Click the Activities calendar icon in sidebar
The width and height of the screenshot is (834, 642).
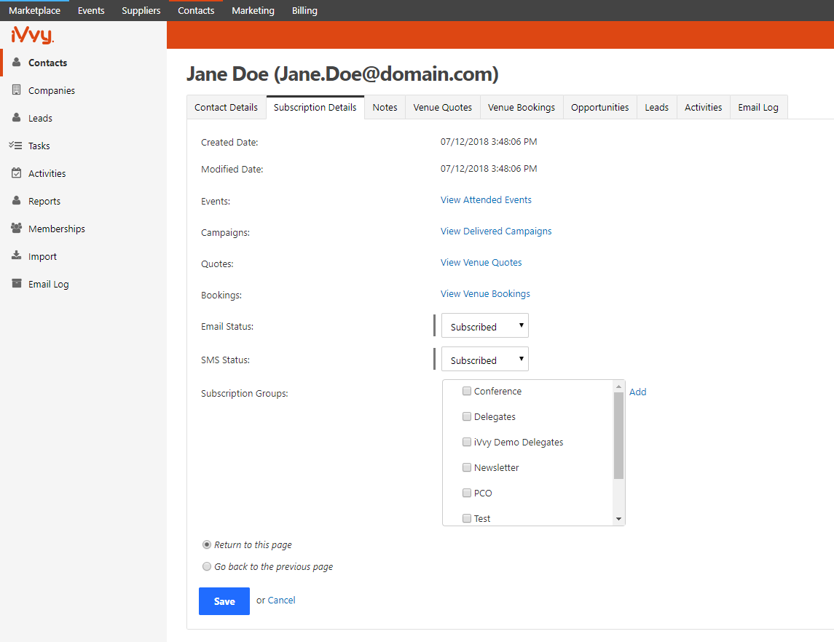(17, 173)
